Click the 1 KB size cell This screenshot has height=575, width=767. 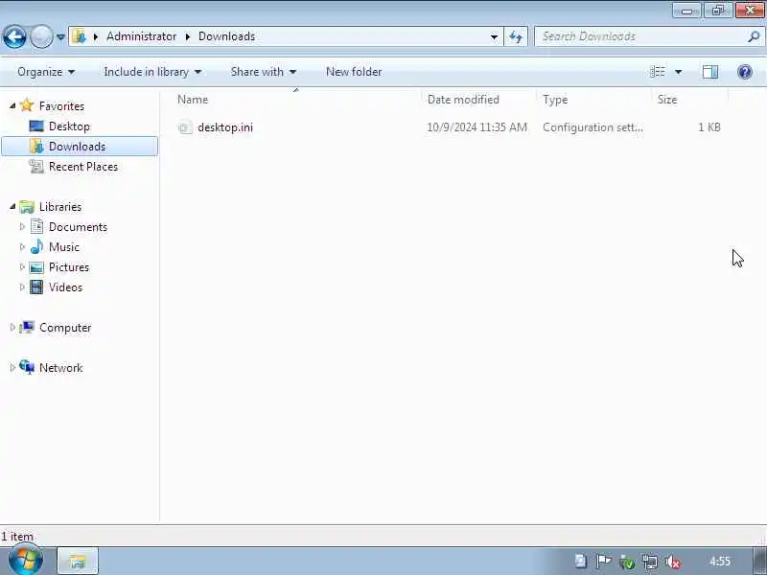pos(709,127)
